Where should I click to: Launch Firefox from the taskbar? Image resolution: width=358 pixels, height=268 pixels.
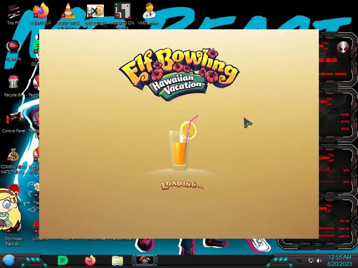pyautogui.click(x=90, y=260)
